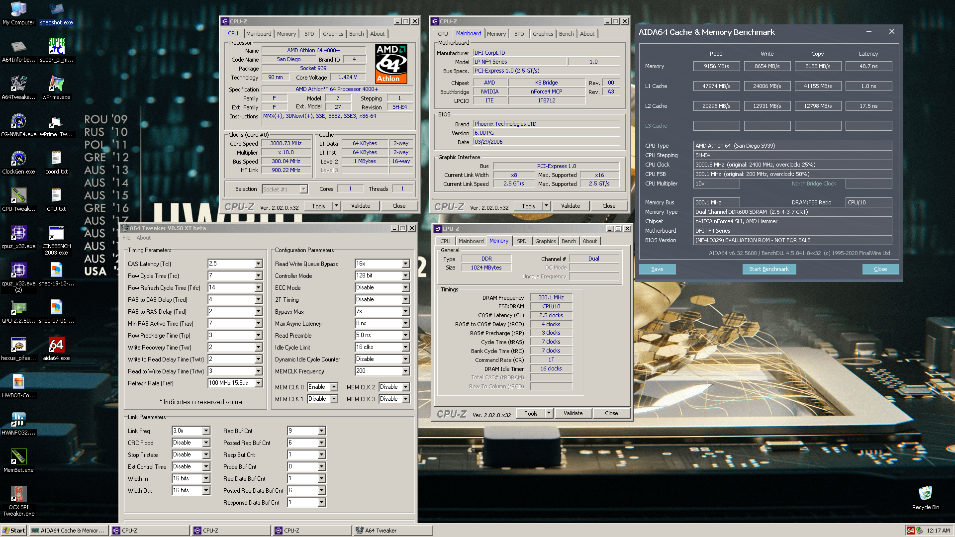Screen dimensions: 955x537
Task: Launch snapshot.exe from the desktop
Action: tap(56, 13)
